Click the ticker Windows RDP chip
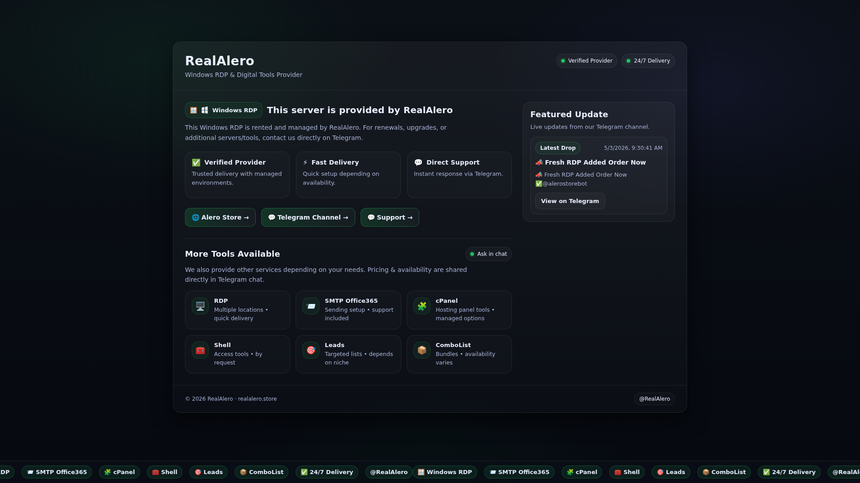 pos(445,472)
